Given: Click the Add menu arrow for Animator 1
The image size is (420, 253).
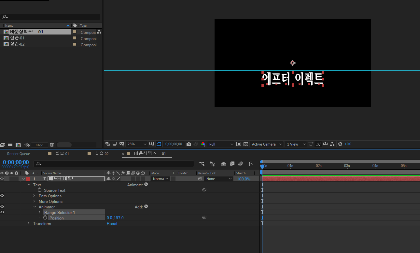Looking at the screenshot, I should pyautogui.click(x=146, y=206).
